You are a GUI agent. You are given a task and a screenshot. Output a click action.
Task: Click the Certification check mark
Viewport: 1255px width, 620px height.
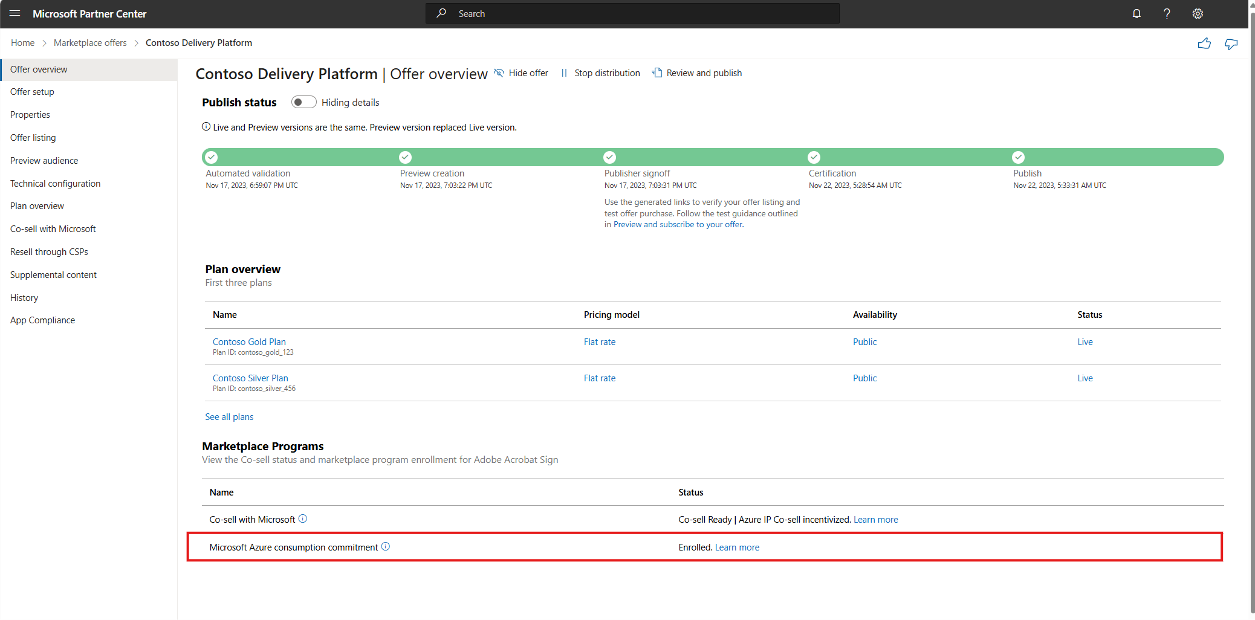pos(814,157)
